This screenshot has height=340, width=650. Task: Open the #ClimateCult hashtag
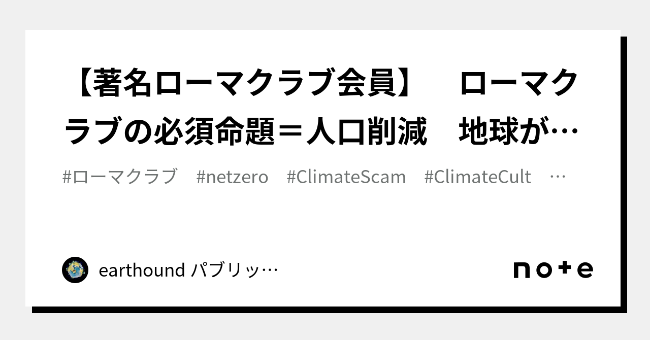pyautogui.click(x=478, y=177)
